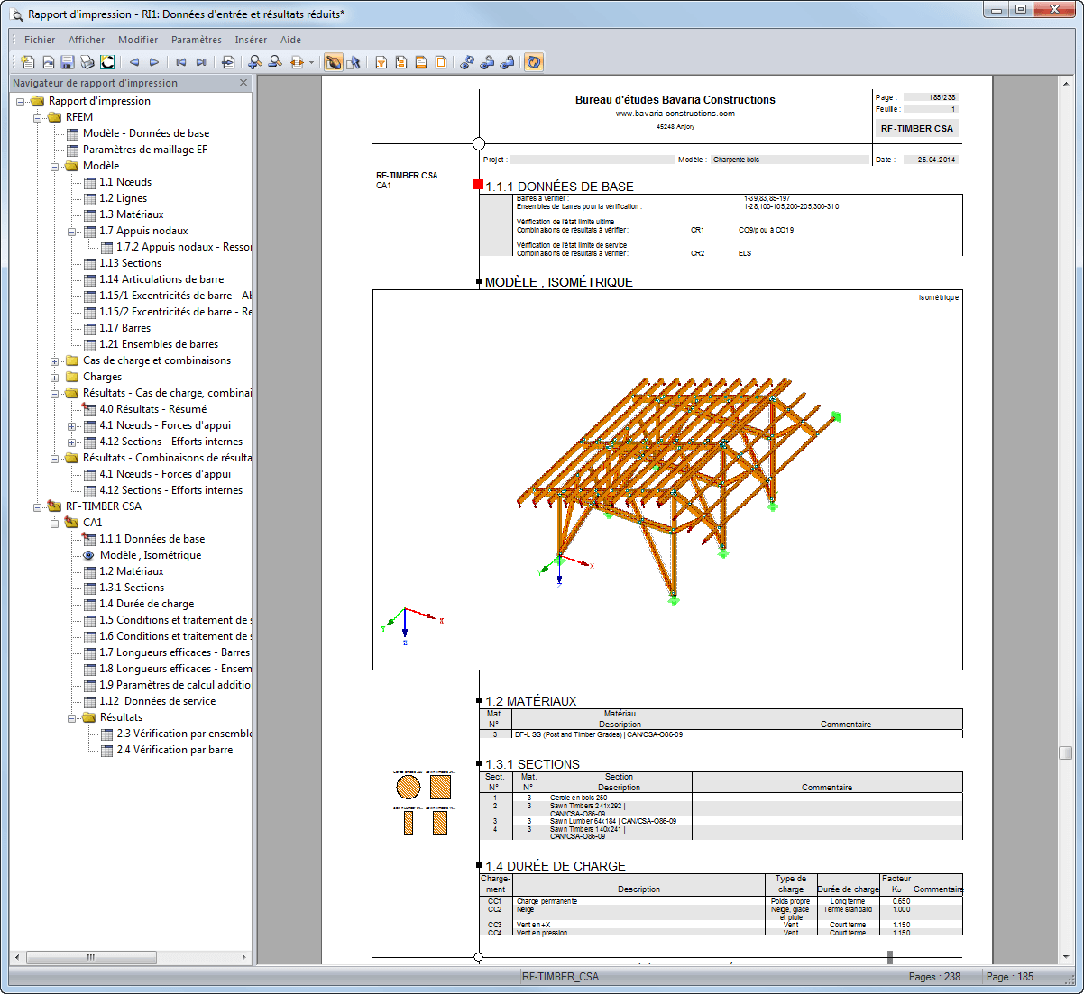Zoom in with the magnifier plus icon
Screen dimensions: 1084x994
point(255,62)
